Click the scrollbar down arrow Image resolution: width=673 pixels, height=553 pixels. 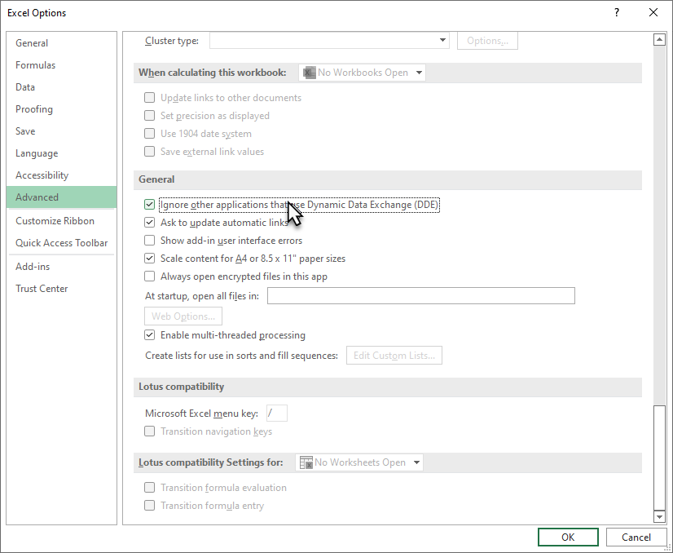[659, 516]
